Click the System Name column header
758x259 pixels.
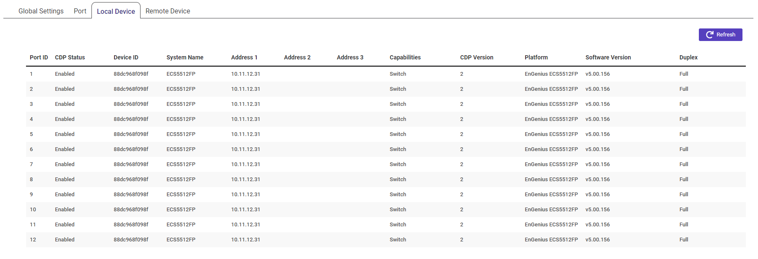tap(185, 57)
